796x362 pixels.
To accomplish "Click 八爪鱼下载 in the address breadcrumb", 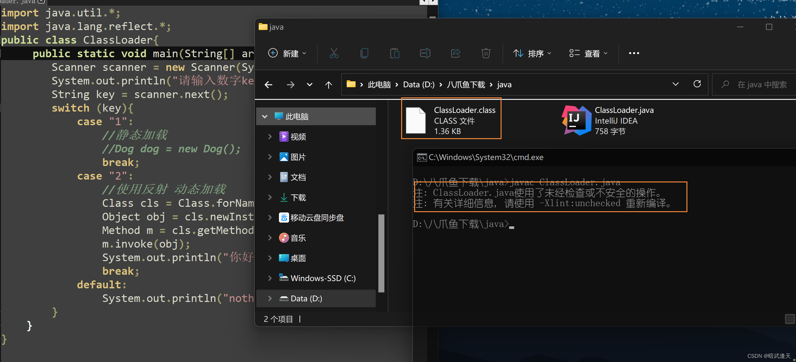I will 466,85.
